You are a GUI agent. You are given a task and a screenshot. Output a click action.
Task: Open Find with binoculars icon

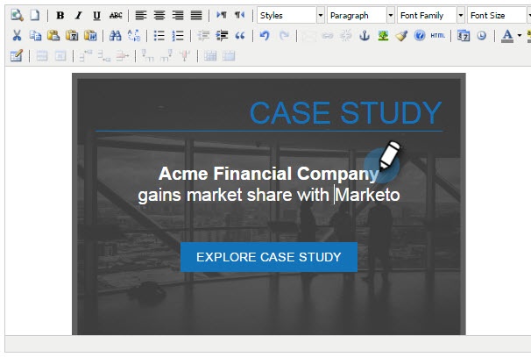pos(116,35)
